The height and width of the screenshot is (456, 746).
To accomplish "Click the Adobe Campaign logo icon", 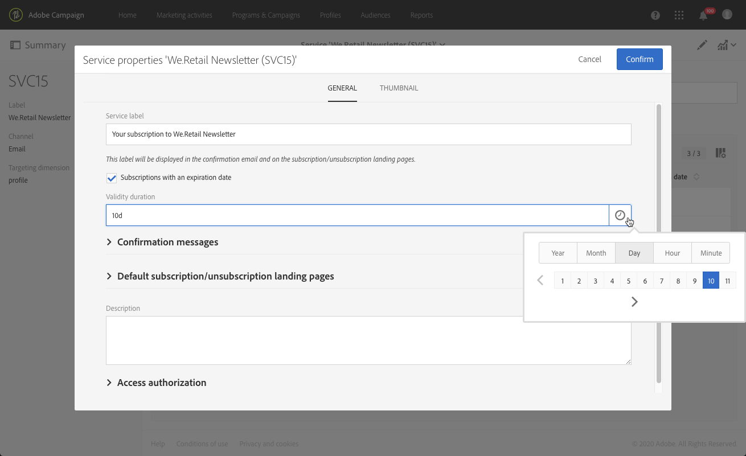I will tap(17, 15).
